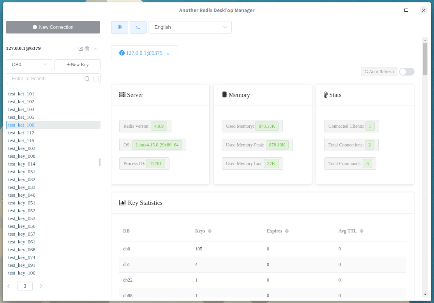Go to next key list page
434x303 pixels.
click(x=41, y=286)
